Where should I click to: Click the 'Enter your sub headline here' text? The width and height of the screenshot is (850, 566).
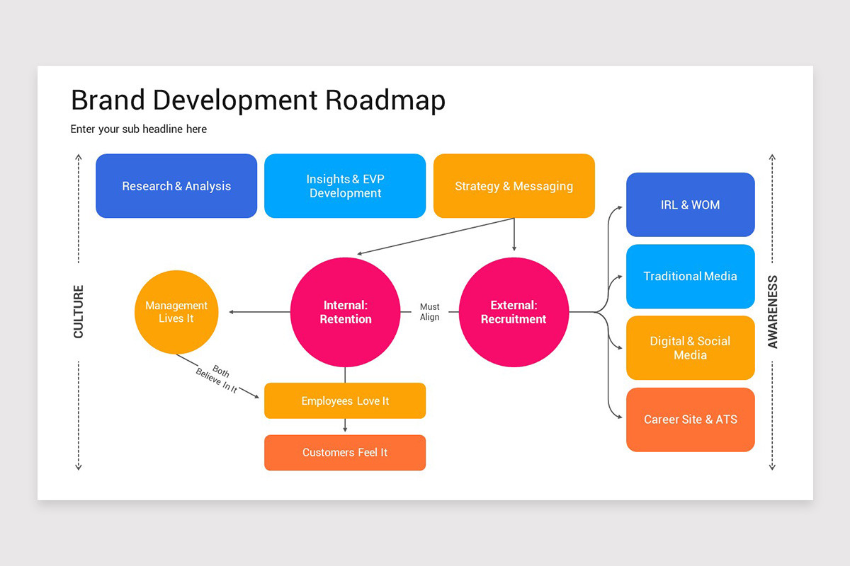[139, 129]
